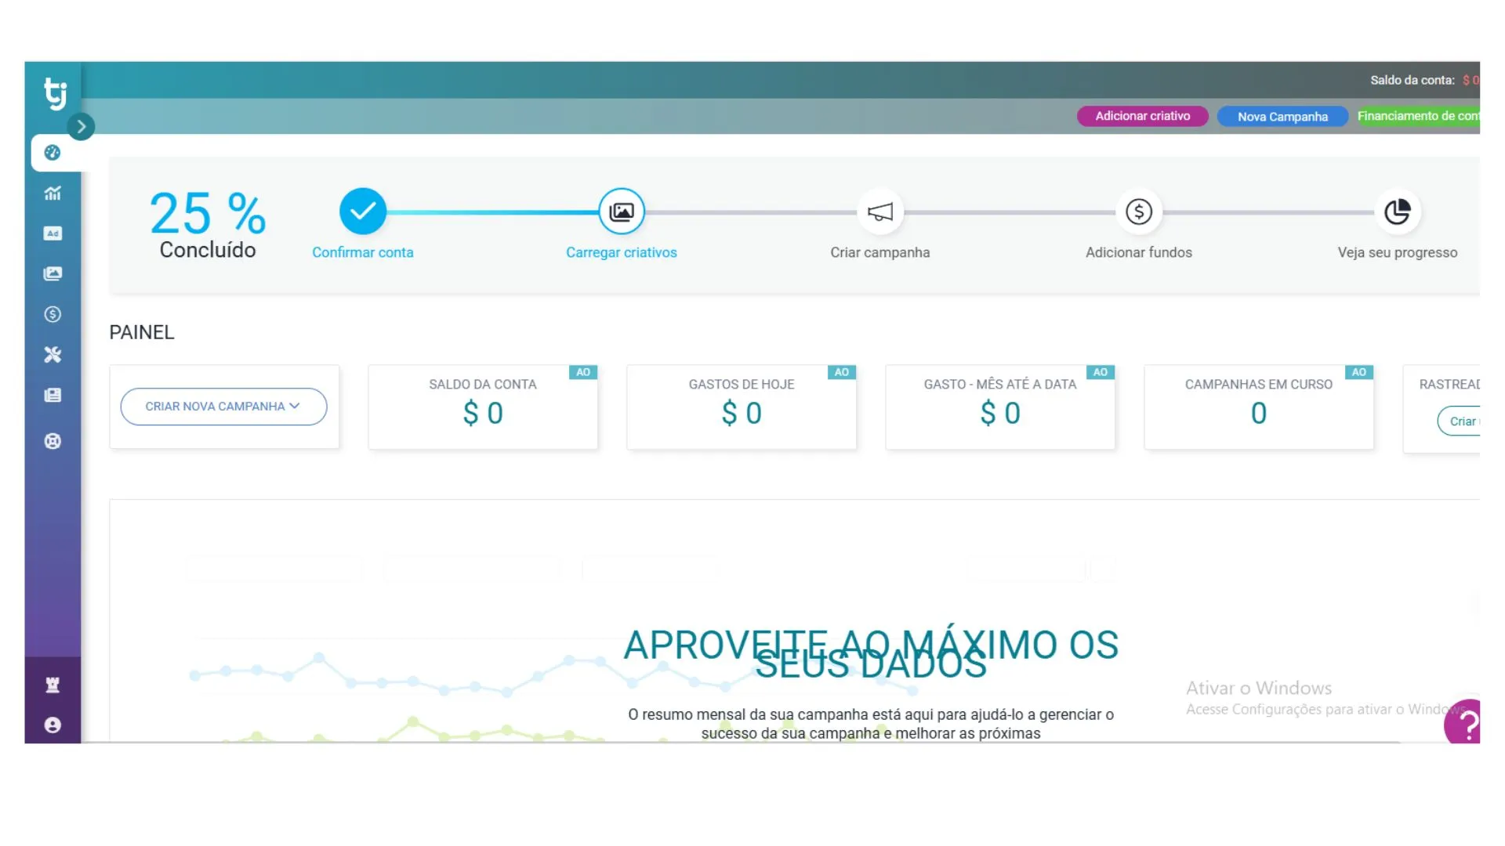
Task: Select the Carregar criativos progress step
Action: click(622, 211)
